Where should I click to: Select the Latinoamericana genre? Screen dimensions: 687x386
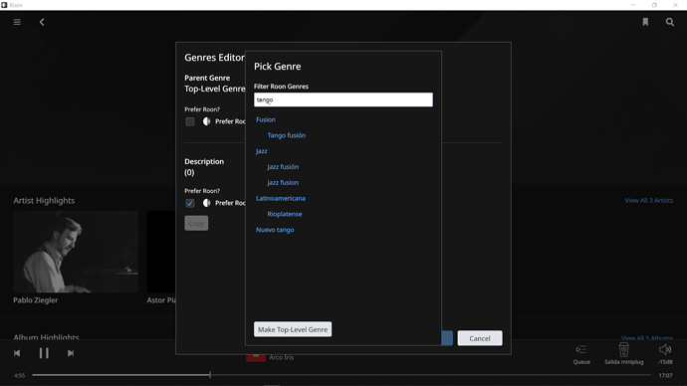point(281,198)
